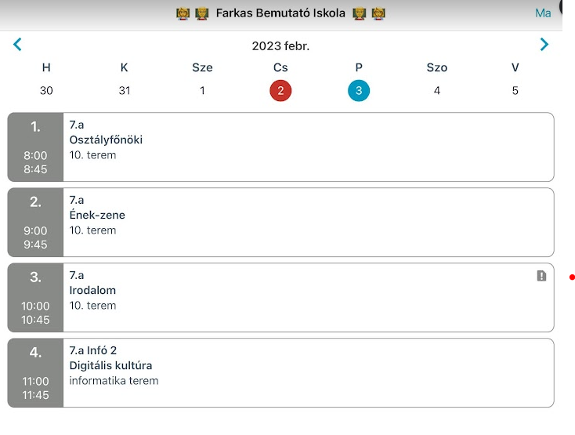Click the 2023 febr. month label

pyautogui.click(x=280, y=46)
